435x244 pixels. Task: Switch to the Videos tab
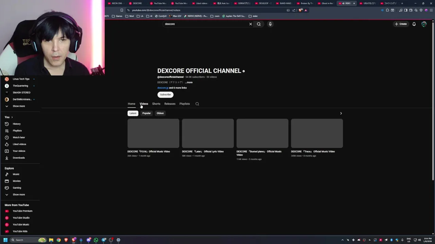(144, 104)
